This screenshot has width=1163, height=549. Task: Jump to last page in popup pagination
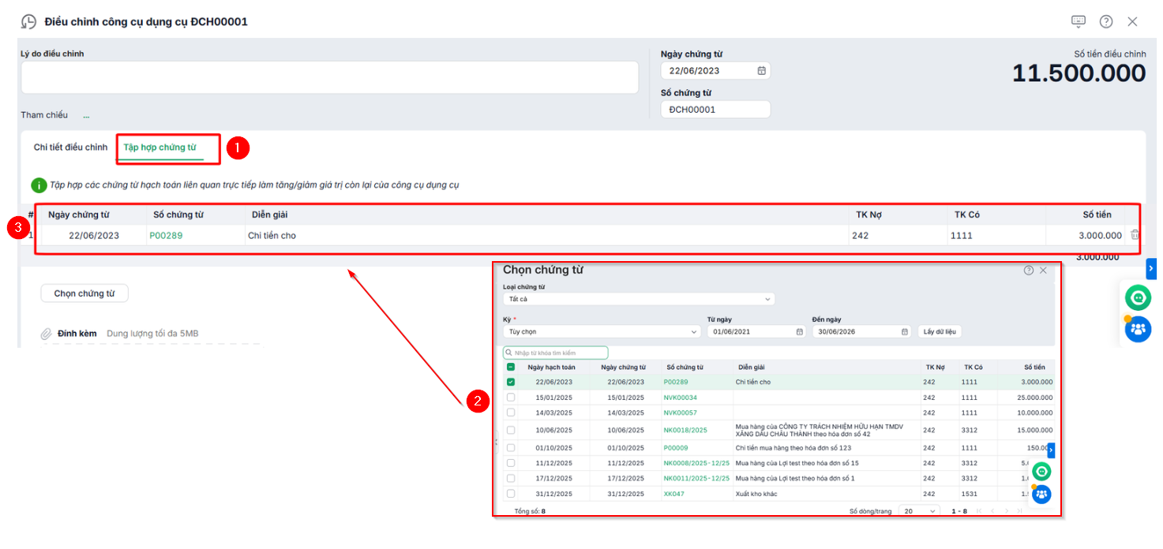[x=1019, y=511]
